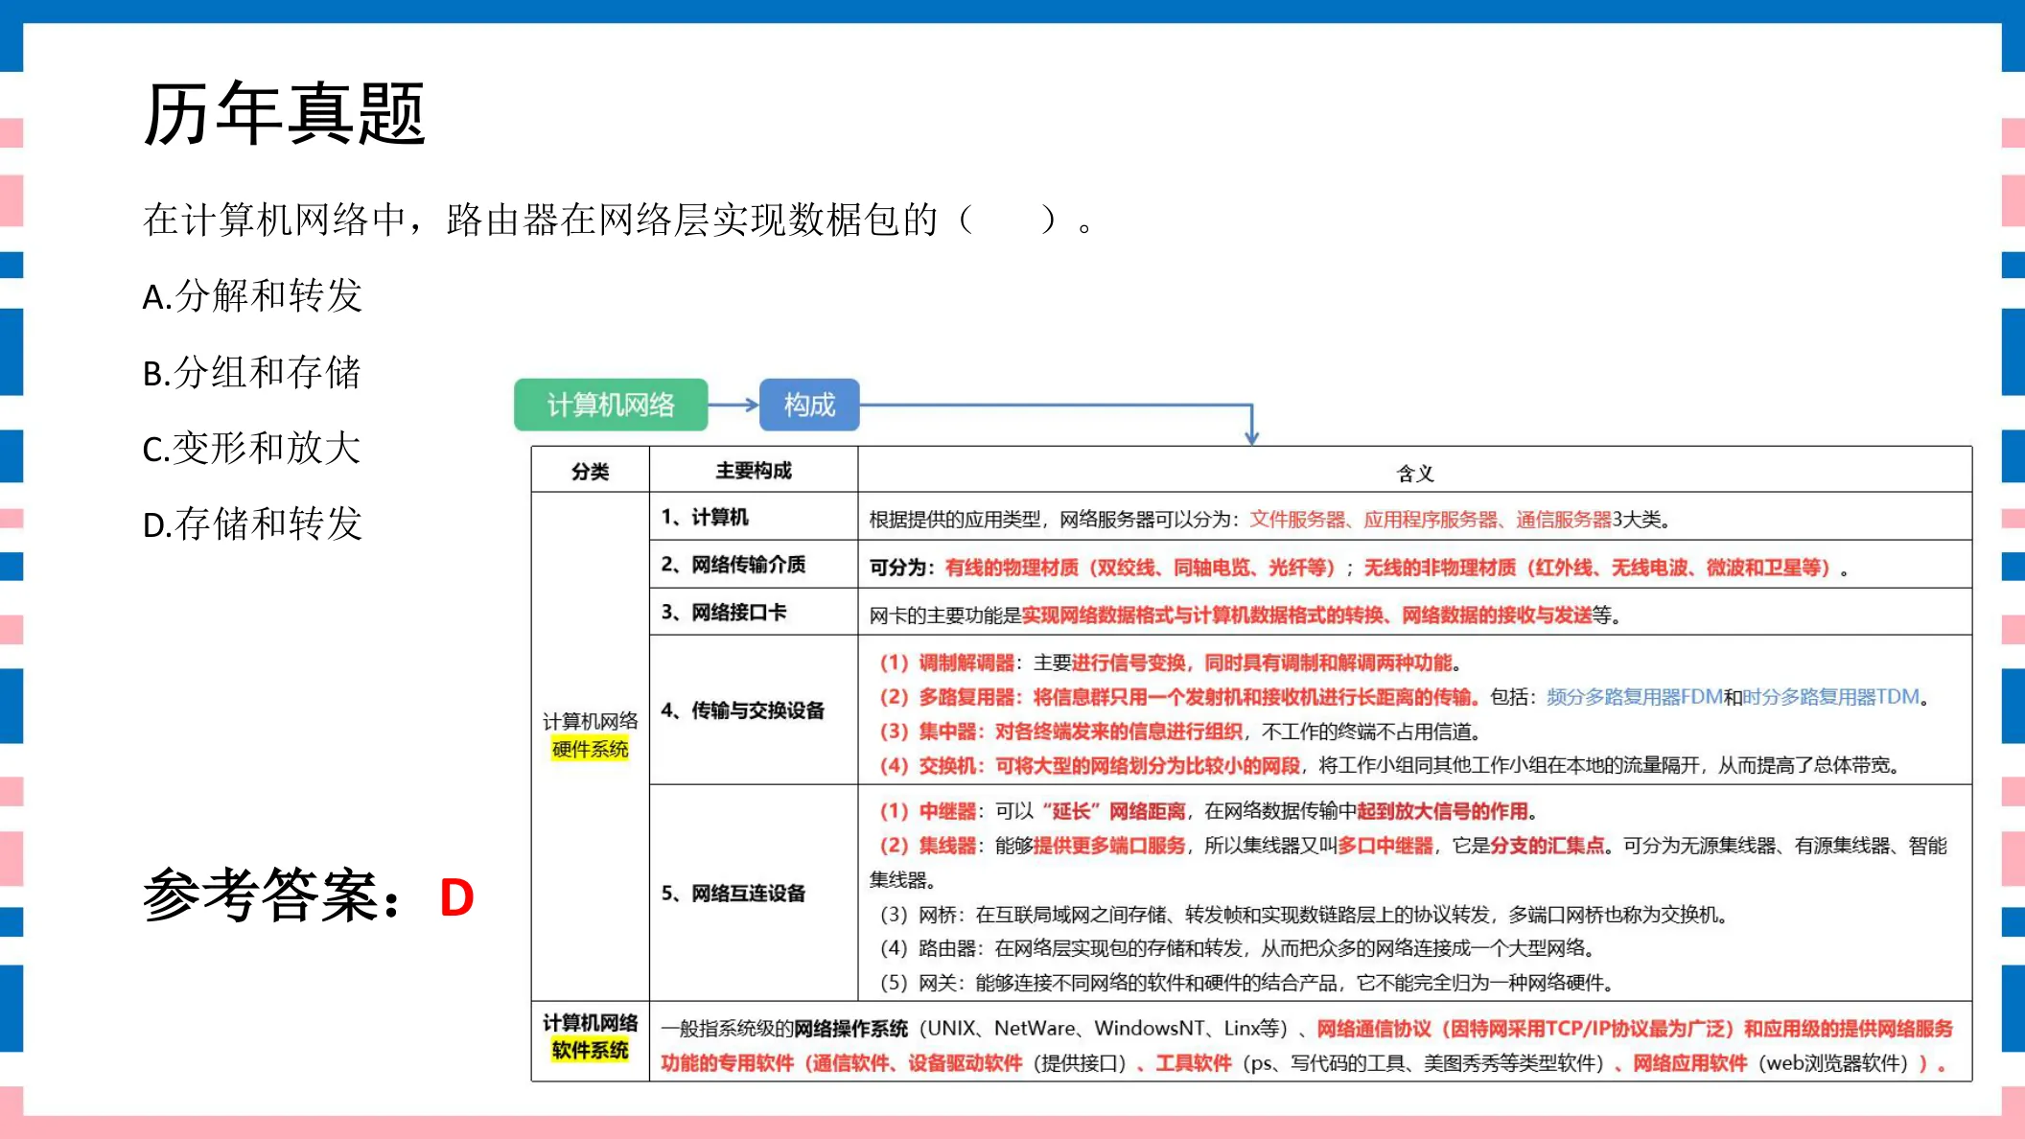Viewport: 2025px width, 1139px height.
Task: Click the 交换机 description line
Action: click(x=1390, y=765)
